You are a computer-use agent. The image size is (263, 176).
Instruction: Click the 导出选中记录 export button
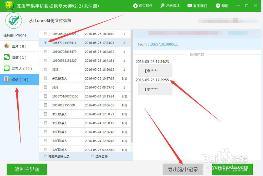coord(183,169)
